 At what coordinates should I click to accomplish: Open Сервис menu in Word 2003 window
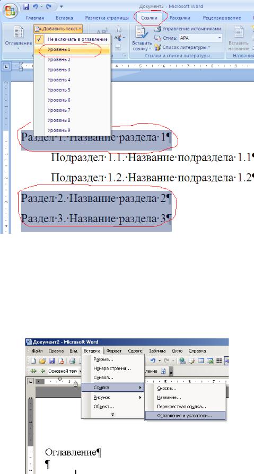[x=135, y=351]
